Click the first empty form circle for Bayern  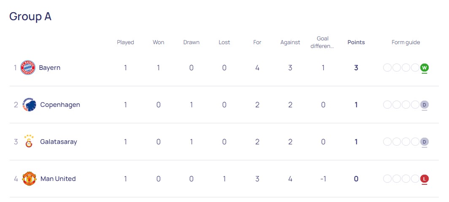click(387, 67)
